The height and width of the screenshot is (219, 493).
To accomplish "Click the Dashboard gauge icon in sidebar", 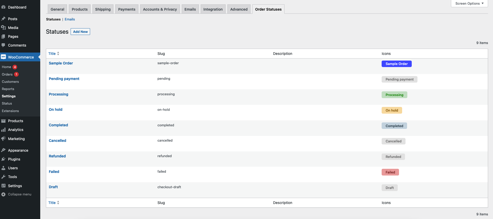I will point(3,7).
